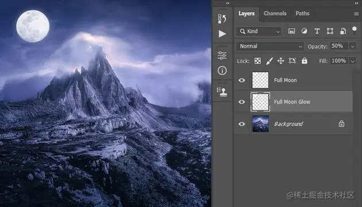Select the Full Moon layer name

click(286, 80)
